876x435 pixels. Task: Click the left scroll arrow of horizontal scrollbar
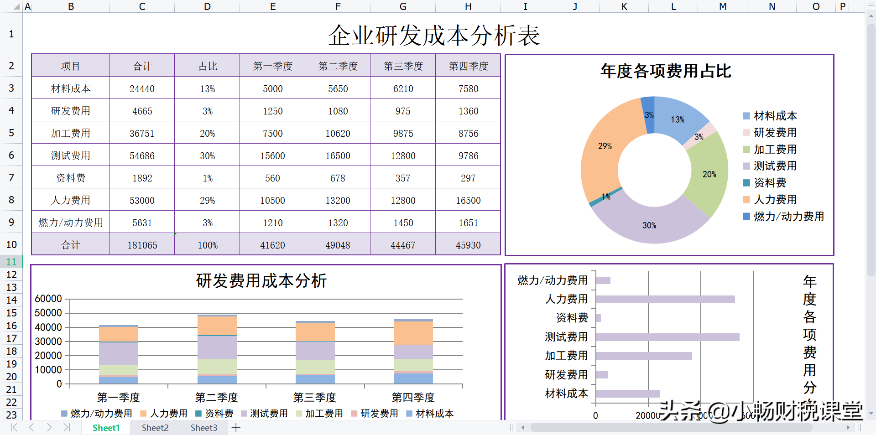coord(523,428)
